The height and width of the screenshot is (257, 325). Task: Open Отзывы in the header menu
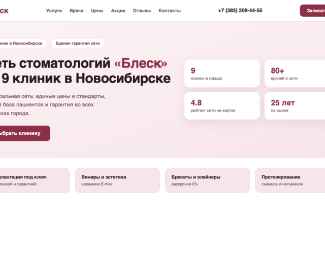142,11
